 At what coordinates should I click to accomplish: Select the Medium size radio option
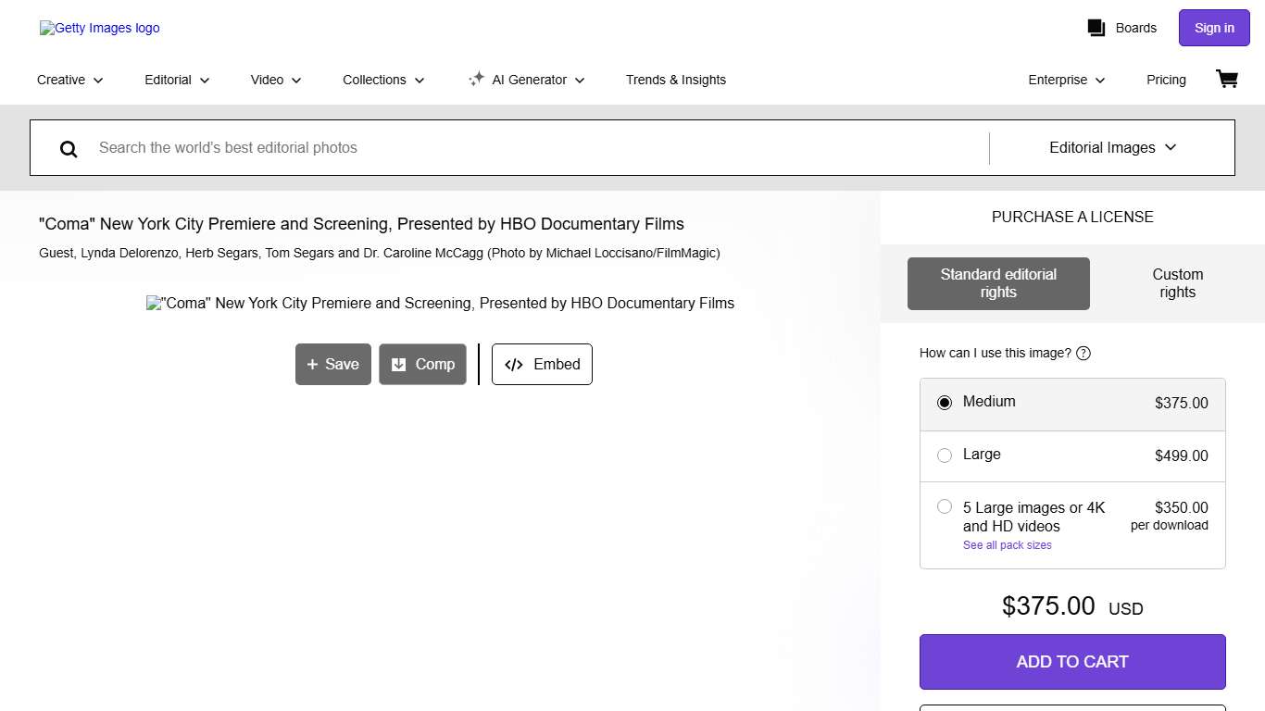(x=945, y=403)
